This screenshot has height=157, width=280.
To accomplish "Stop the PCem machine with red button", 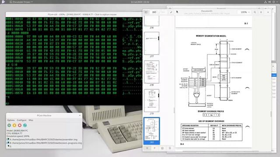I will pos(20,125).
